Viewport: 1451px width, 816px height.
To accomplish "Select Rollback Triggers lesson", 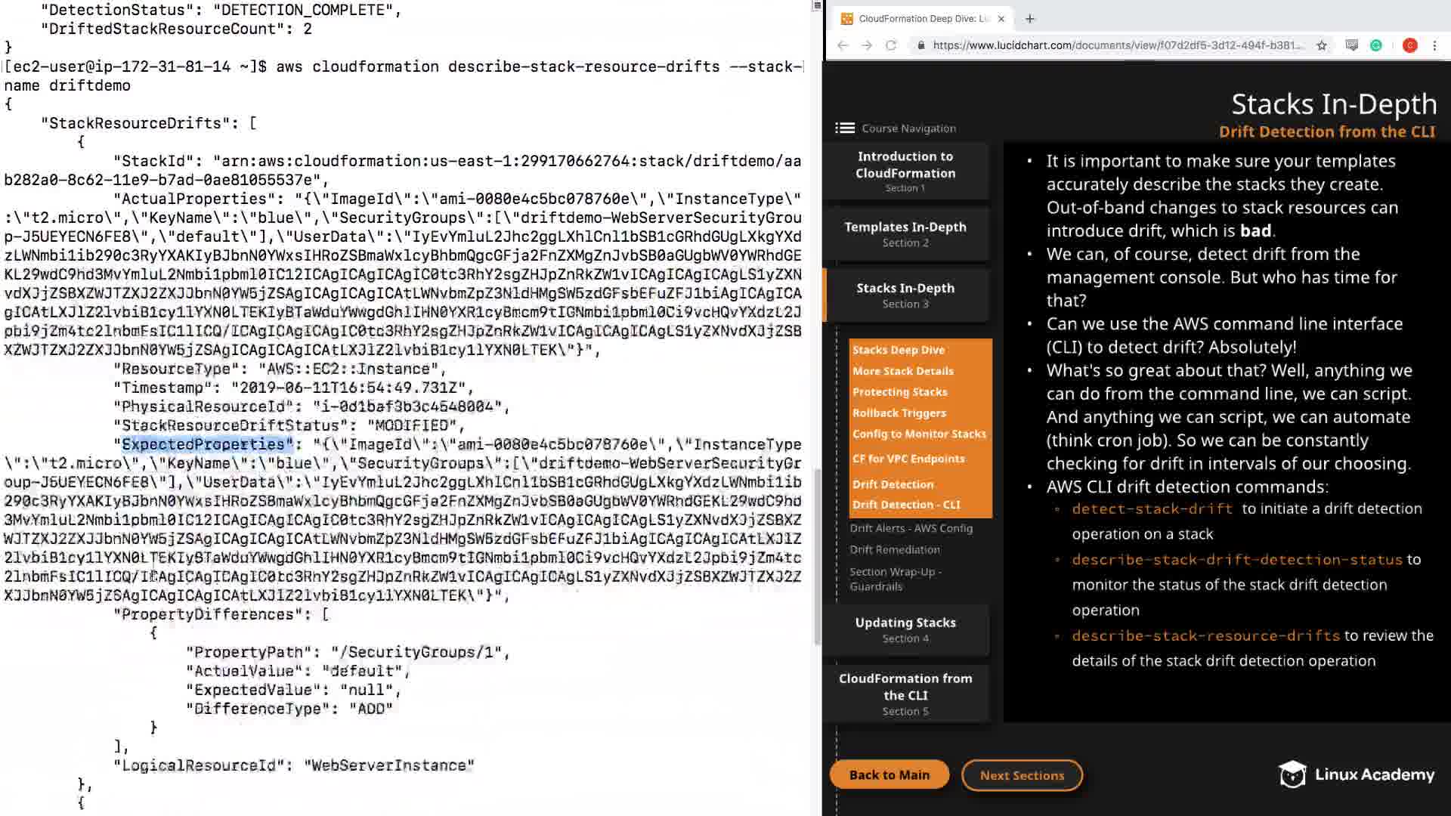I will tap(899, 413).
